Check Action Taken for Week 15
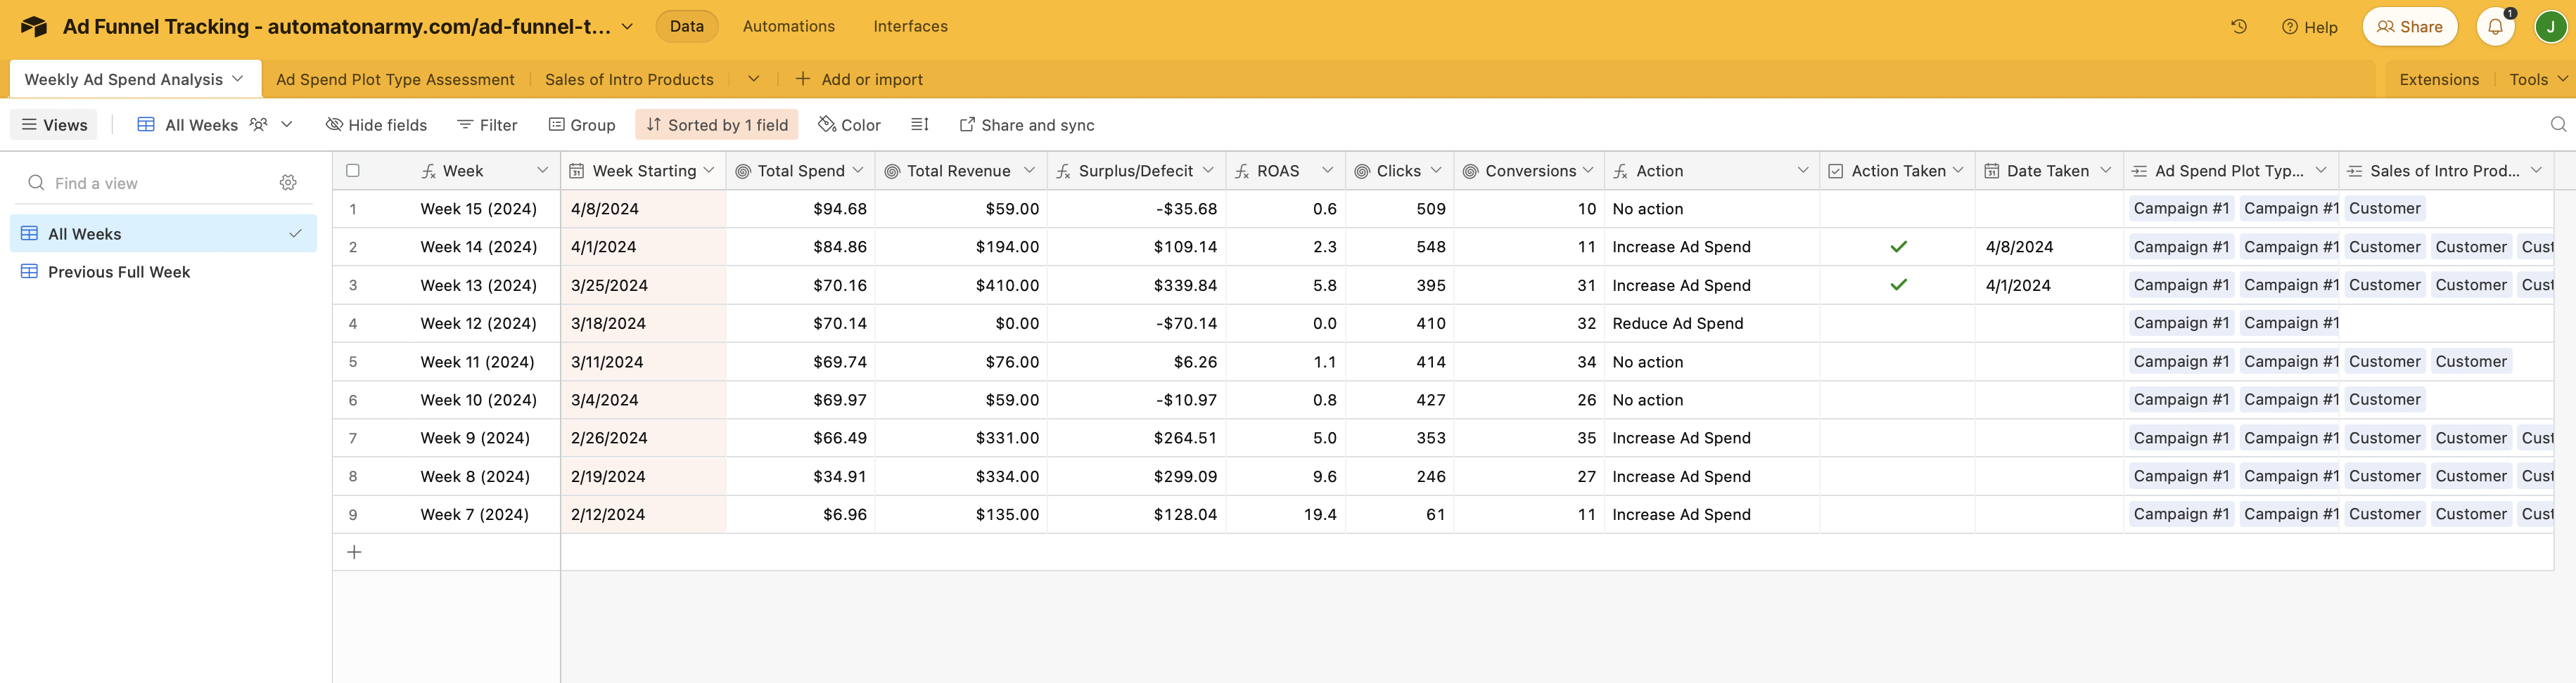The height and width of the screenshot is (683, 2576). click(1898, 209)
